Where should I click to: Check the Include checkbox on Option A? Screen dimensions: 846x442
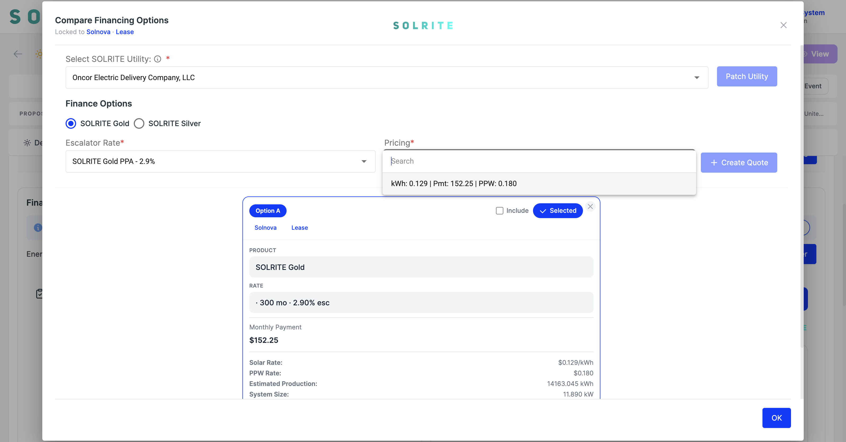(x=499, y=211)
